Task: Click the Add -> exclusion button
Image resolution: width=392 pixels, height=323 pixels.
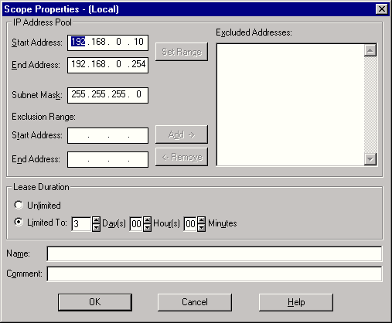Action: coord(182,134)
